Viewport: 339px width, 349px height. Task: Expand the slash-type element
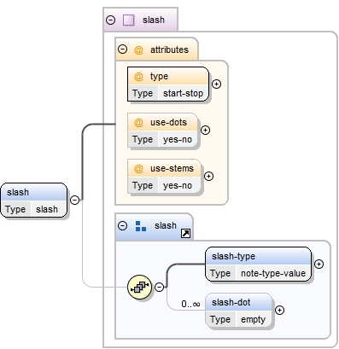319,264
